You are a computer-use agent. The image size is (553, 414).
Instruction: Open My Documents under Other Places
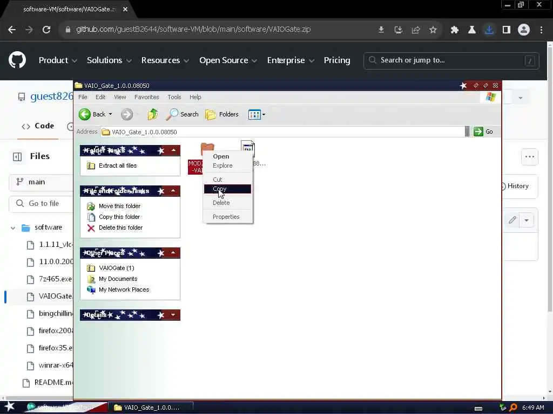118,279
